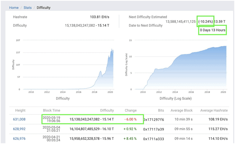Click the -10.24% estimated change value
Image resolution: width=235 pixels, height=144 pixels.
205,22
